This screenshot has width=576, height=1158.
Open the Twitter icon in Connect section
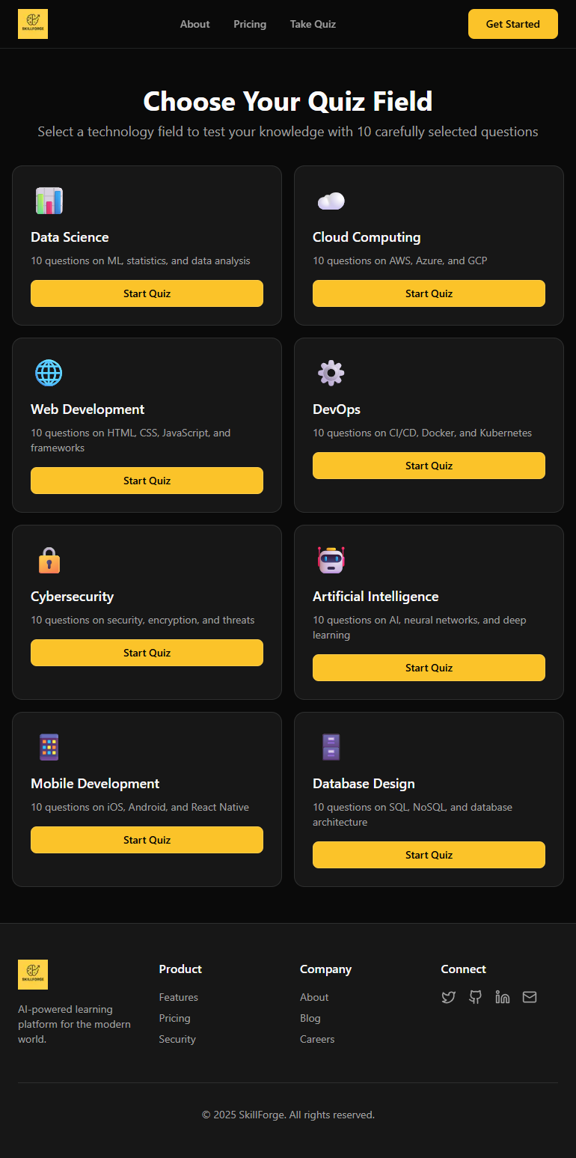point(448,996)
